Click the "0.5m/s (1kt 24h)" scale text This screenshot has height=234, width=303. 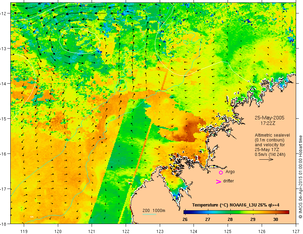[270, 155]
